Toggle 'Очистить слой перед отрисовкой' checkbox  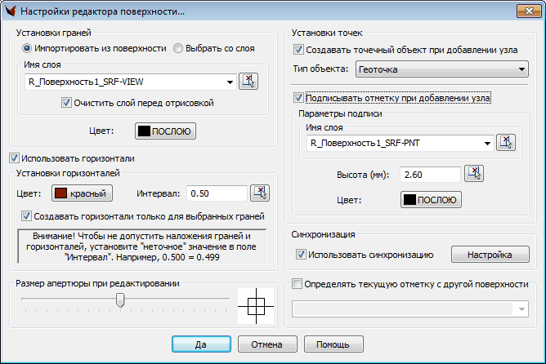pyautogui.click(x=66, y=103)
